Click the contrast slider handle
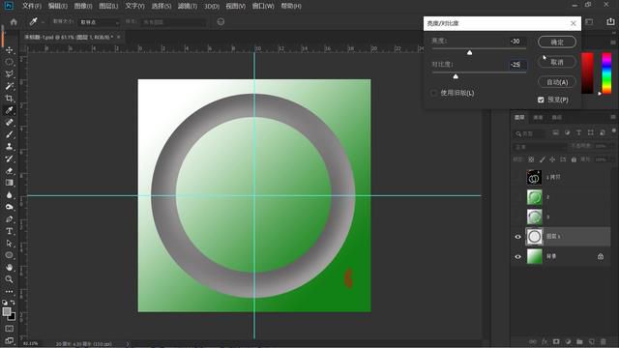Screen dimensions: 619x348 [x=456, y=76]
